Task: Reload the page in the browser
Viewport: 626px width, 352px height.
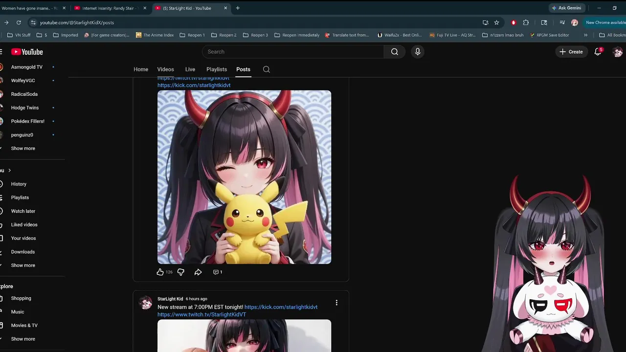Action: (x=19, y=22)
